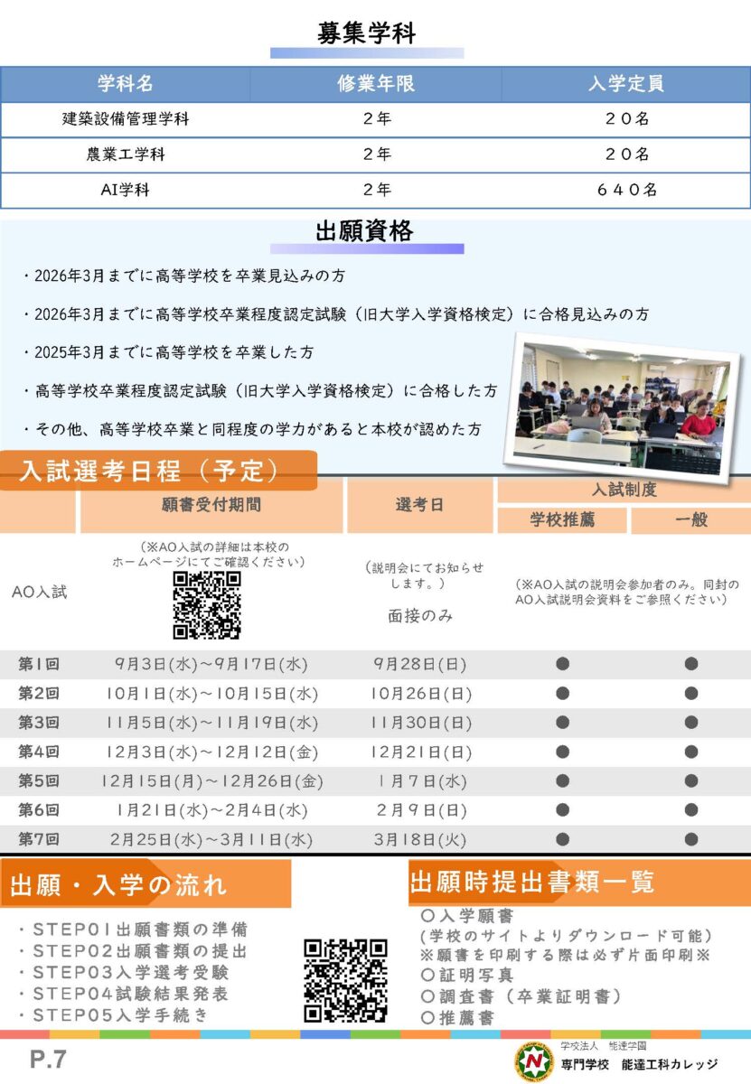This screenshot has width=751, height=1084.
Task: Click the 一般 dot for 第7回
Action: tap(691, 840)
